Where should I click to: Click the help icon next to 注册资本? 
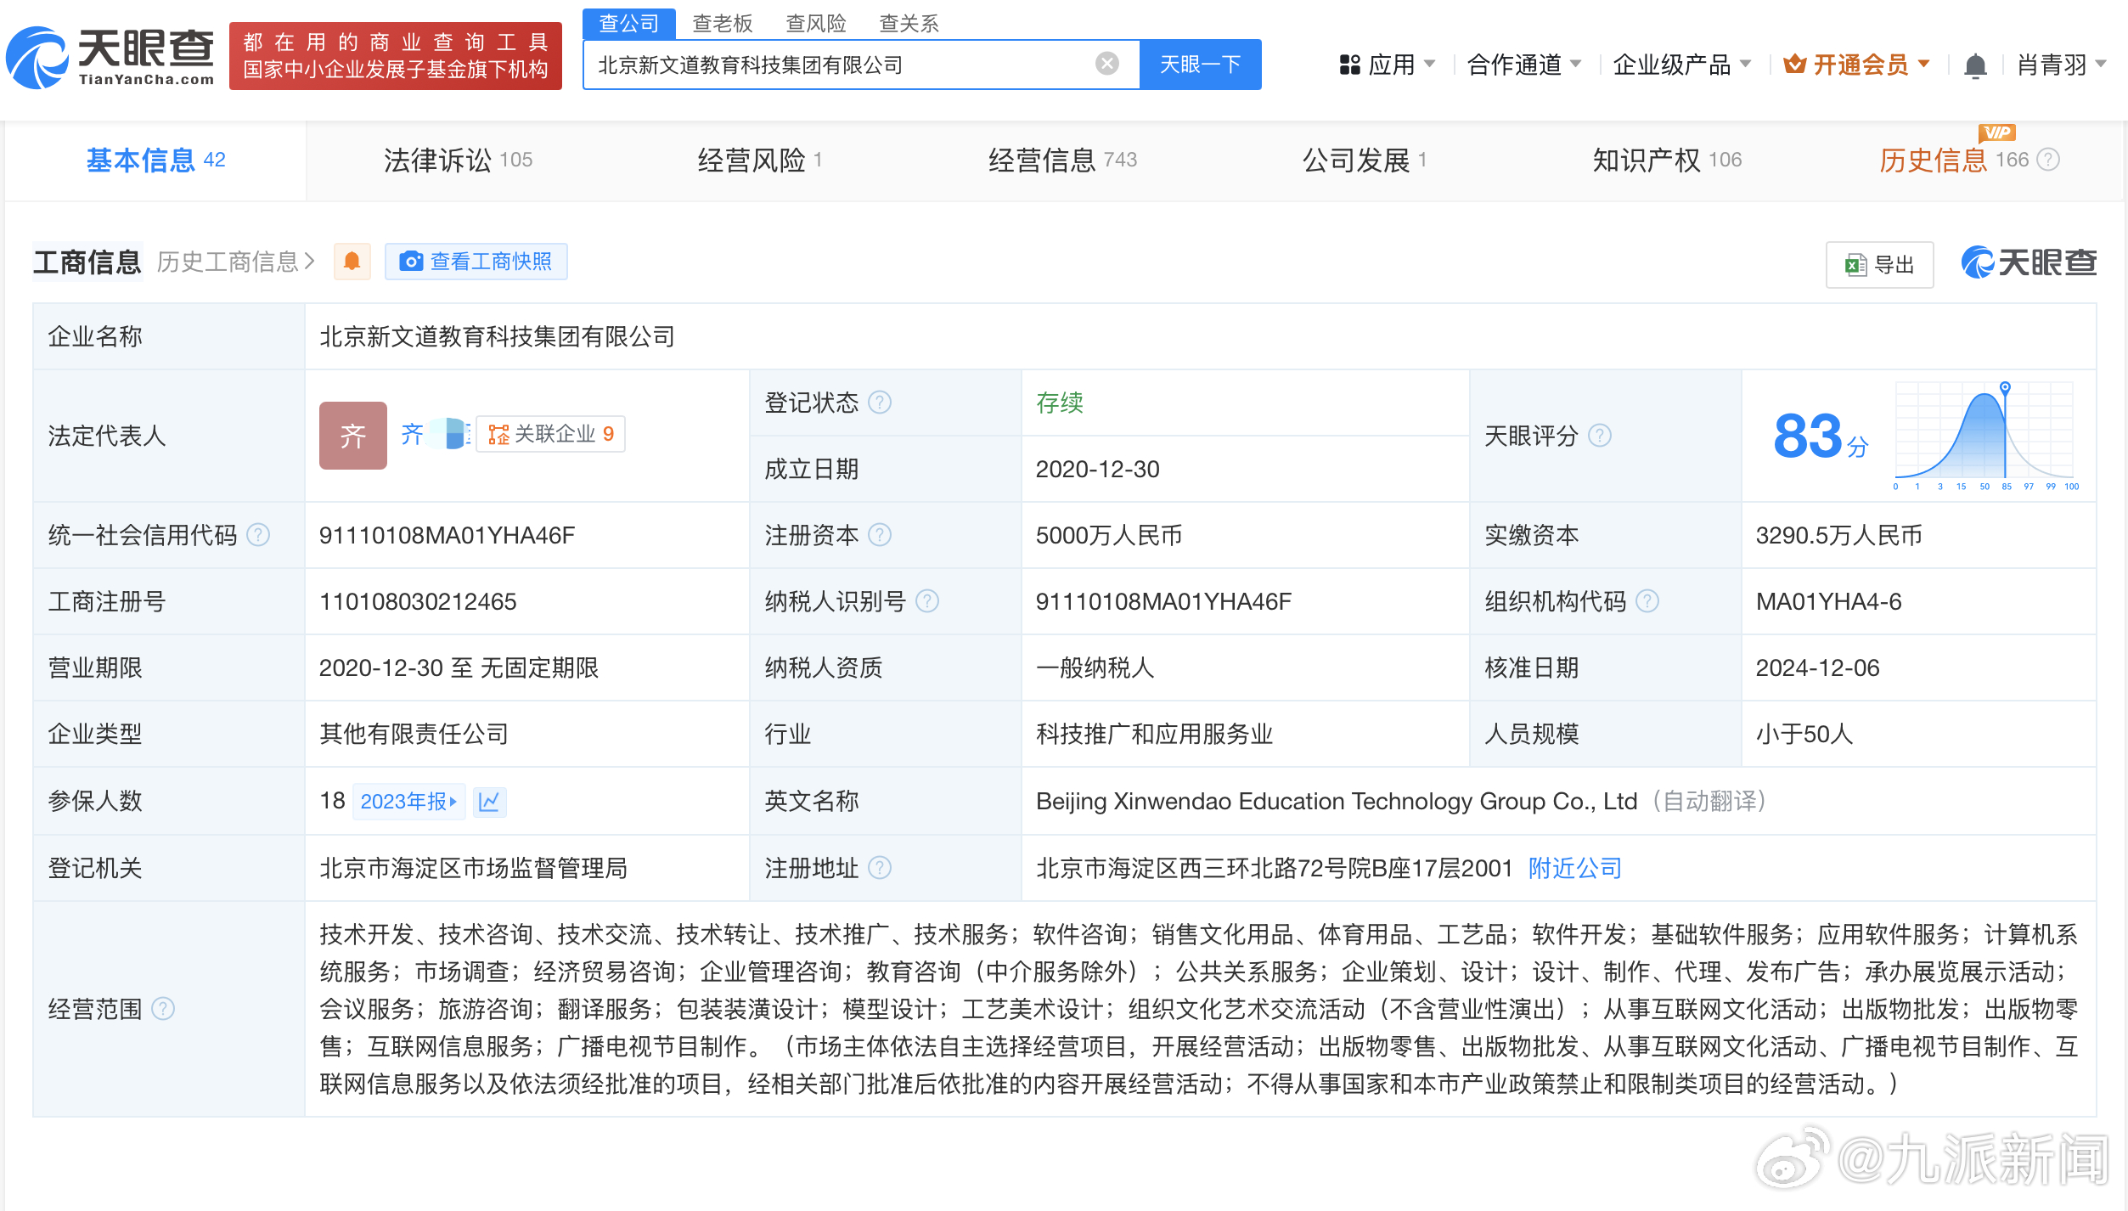(x=880, y=535)
